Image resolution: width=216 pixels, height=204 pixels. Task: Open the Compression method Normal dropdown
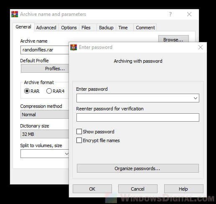click(x=45, y=115)
